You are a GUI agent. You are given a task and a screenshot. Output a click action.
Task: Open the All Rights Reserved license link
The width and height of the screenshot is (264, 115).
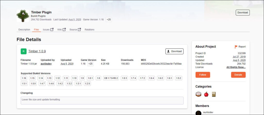(236, 67)
